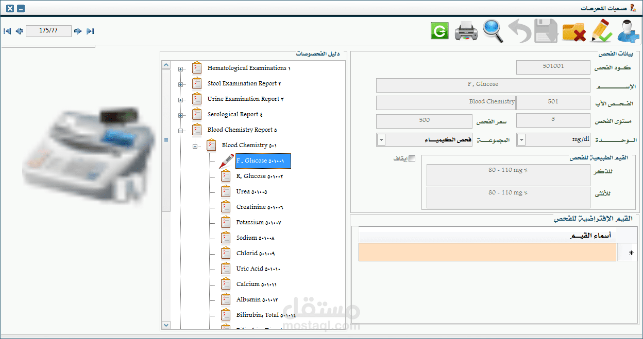
Task: Click clipboard icon beside Hematological Examinations
Action: (197, 68)
